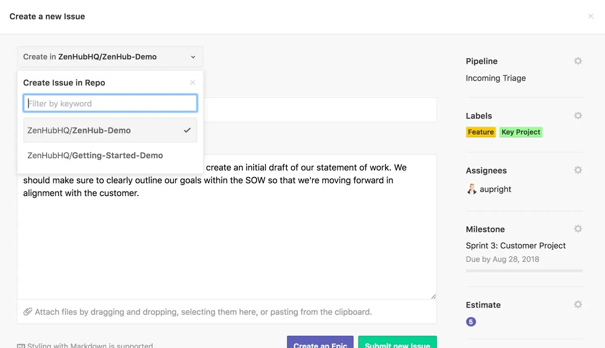Click the Feature label tag
605x348 pixels.
click(481, 132)
